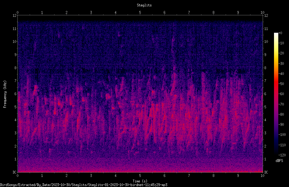Select the top white end of color scale

276,34
